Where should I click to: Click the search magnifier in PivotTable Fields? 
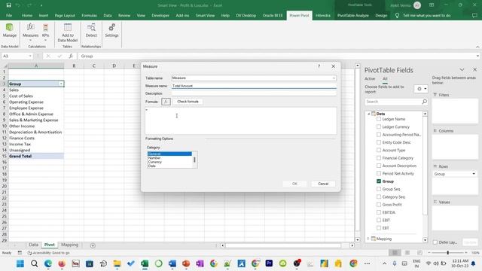pyautogui.click(x=424, y=102)
